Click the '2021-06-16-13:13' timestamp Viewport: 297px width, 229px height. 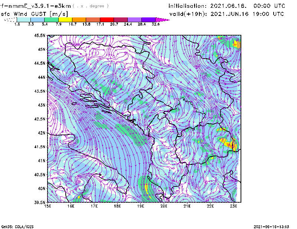(x=271, y=226)
